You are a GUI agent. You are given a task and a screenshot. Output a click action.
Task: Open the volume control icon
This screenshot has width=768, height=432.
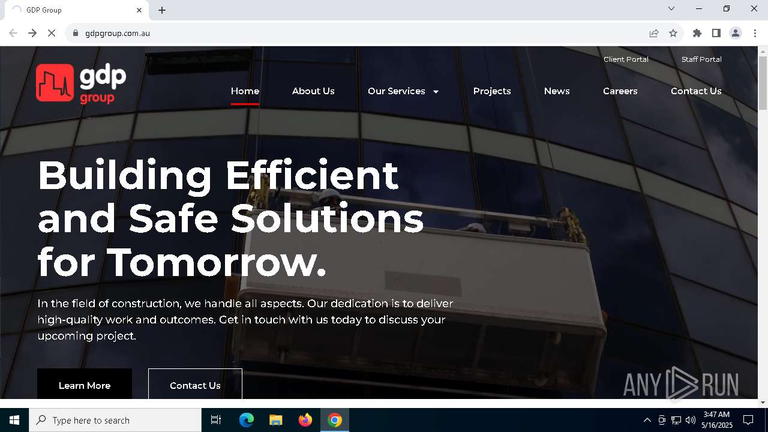click(691, 420)
